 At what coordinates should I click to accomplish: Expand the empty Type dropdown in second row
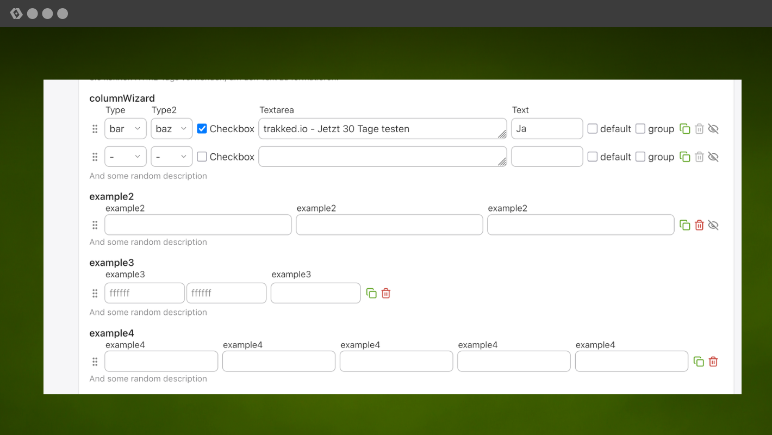click(125, 157)
